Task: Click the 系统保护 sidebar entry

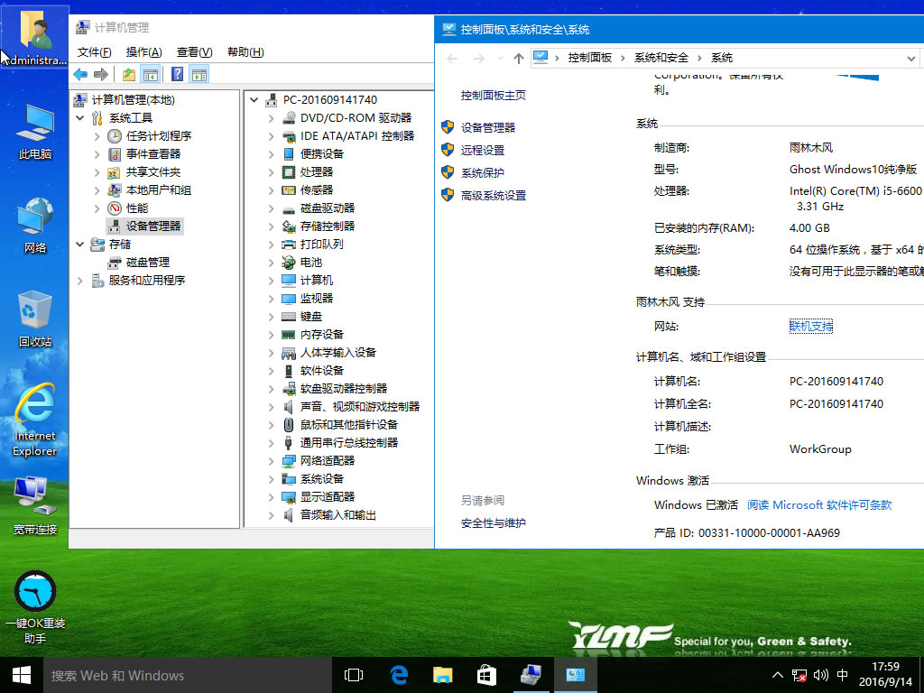Action: tap(482, 172)
